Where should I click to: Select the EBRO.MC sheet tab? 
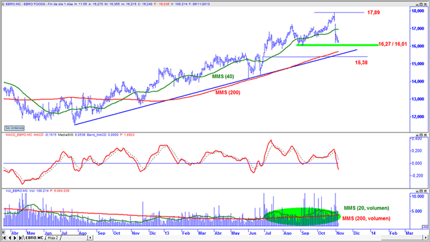pyautogui.click(x=35, y=238)
